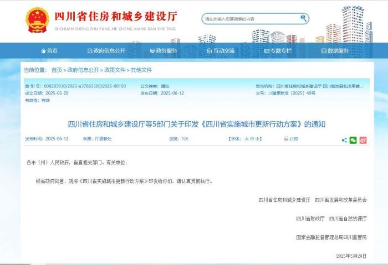
Task: Click the site title 四川省住房和城乡建设厅
Action: (x=116, y=16)
